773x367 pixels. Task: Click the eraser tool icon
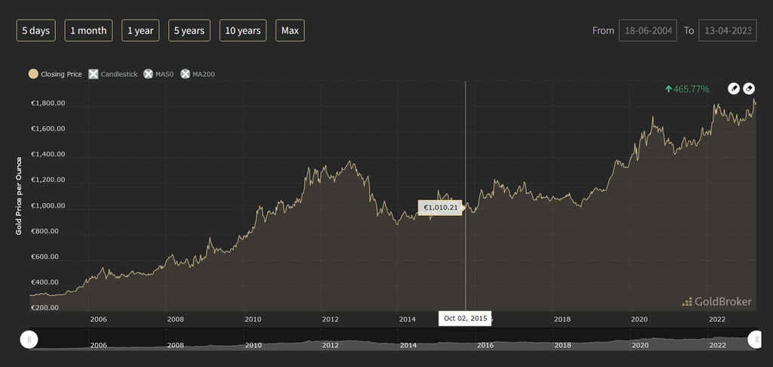(x=749, y=88)
